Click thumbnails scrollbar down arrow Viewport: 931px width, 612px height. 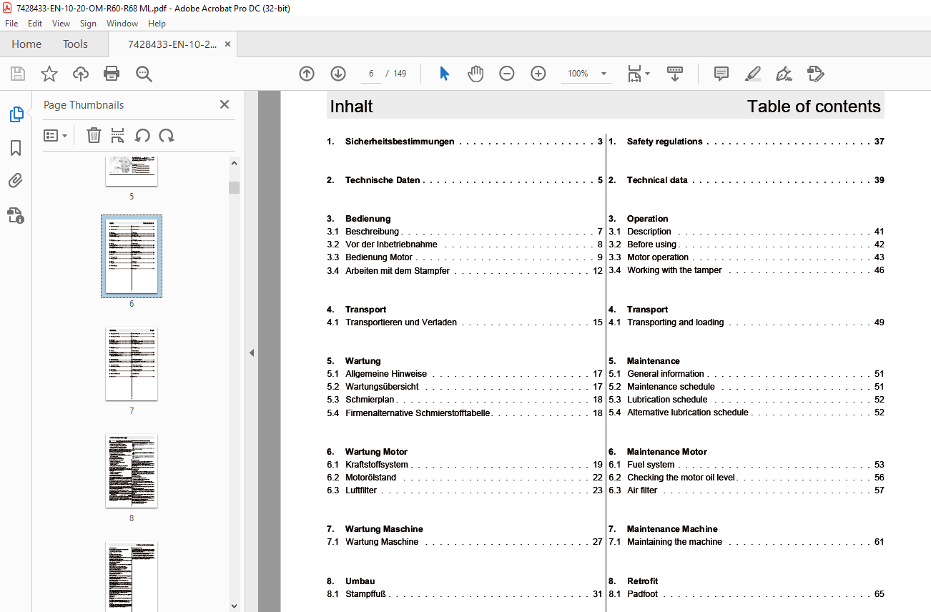coord(234,606)
